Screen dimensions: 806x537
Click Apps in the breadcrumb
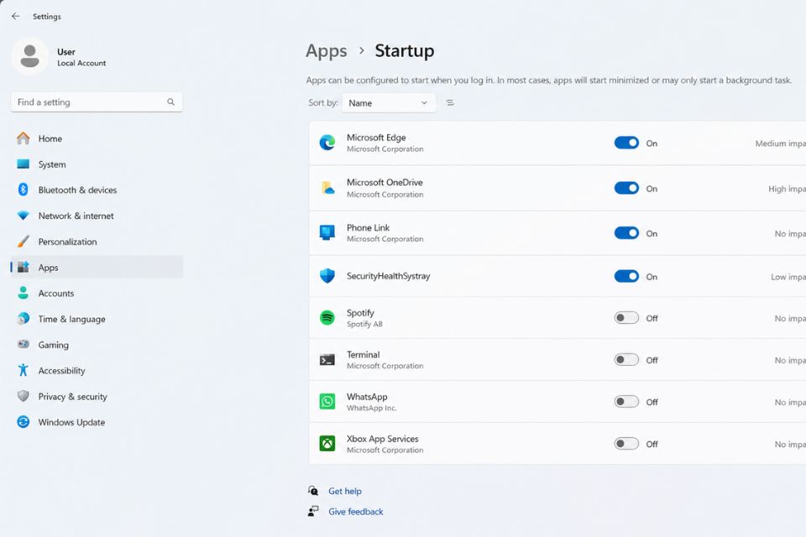tap(327, 51)
